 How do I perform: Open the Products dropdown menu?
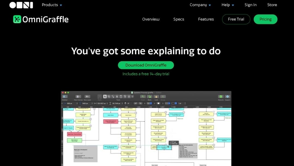point(51,5)
